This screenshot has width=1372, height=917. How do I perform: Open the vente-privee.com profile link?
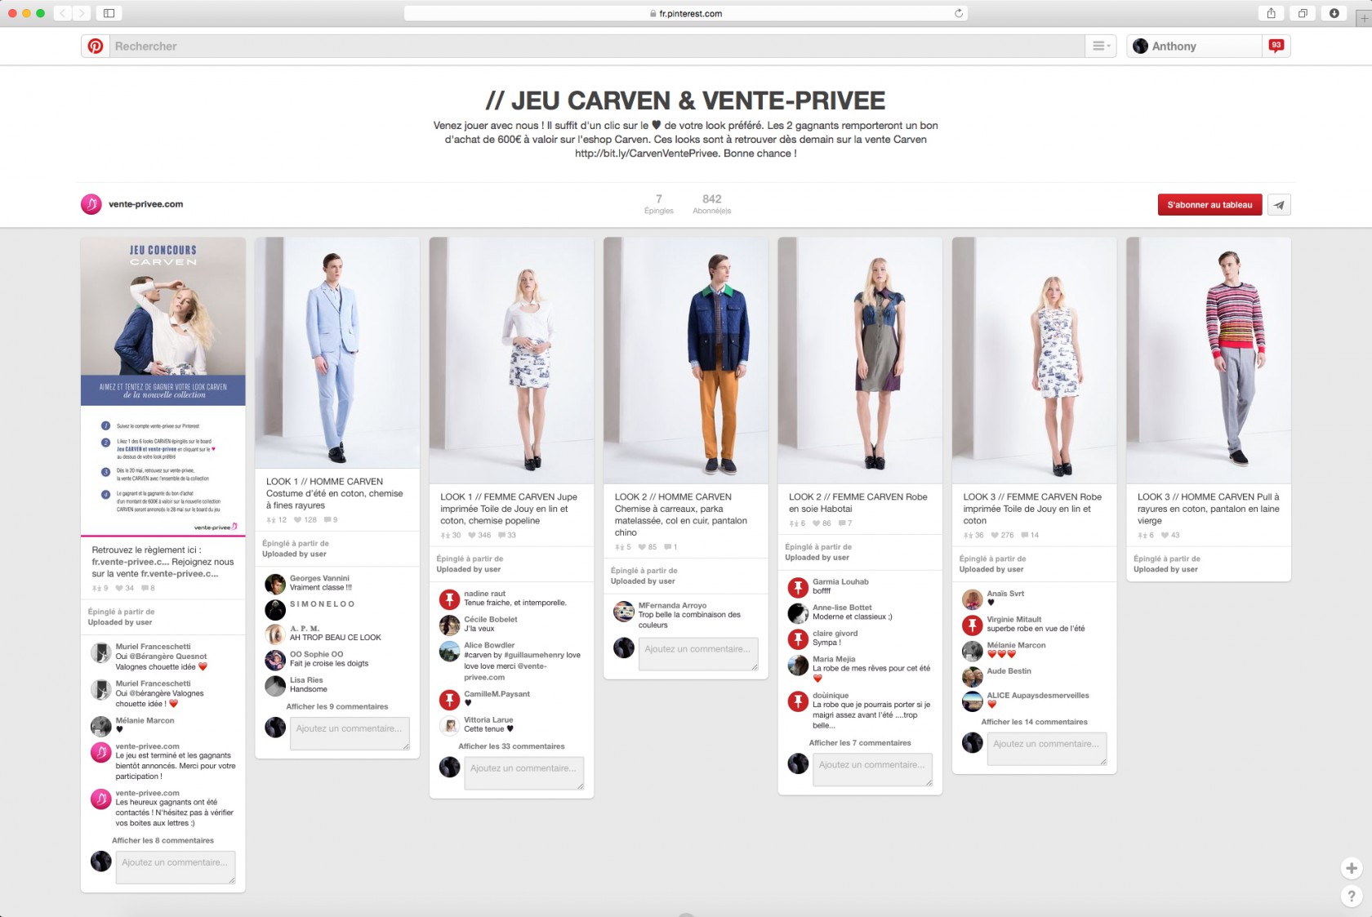(x=145, y=204)
